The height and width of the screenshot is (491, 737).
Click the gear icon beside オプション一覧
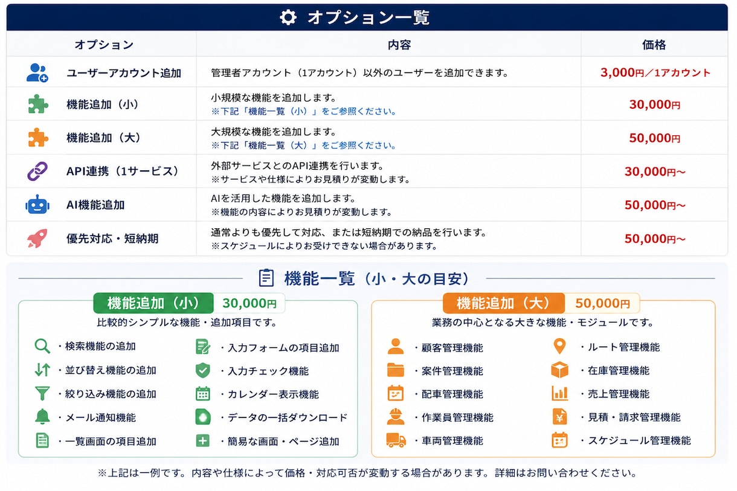pyautogui.click(x=288, y=18)
